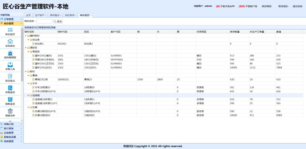Click file icon of 封边条2 row
Screen dimensions: 306x149
pyautogui.click(x=33, y=44)
